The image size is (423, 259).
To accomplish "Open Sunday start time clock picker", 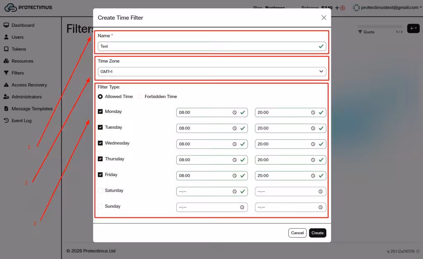I will pyautogui.click(x=242, y=207).
